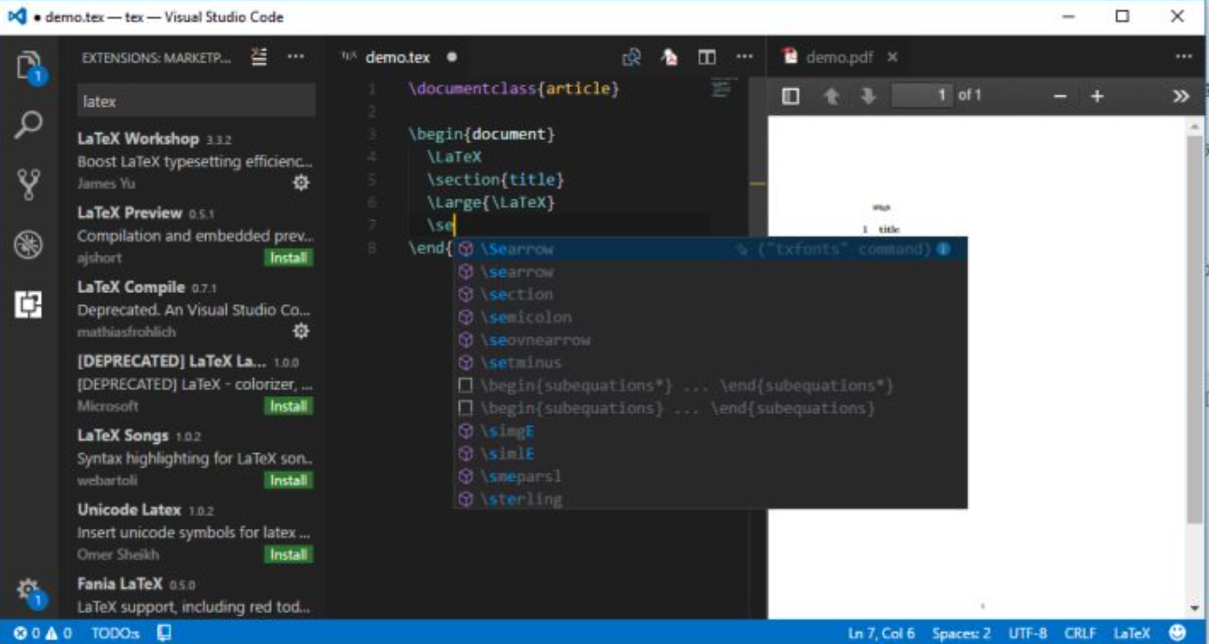Pick the \seovnearrow suggestion
This screenshot has width=1209, height=644.
[710, 340]
